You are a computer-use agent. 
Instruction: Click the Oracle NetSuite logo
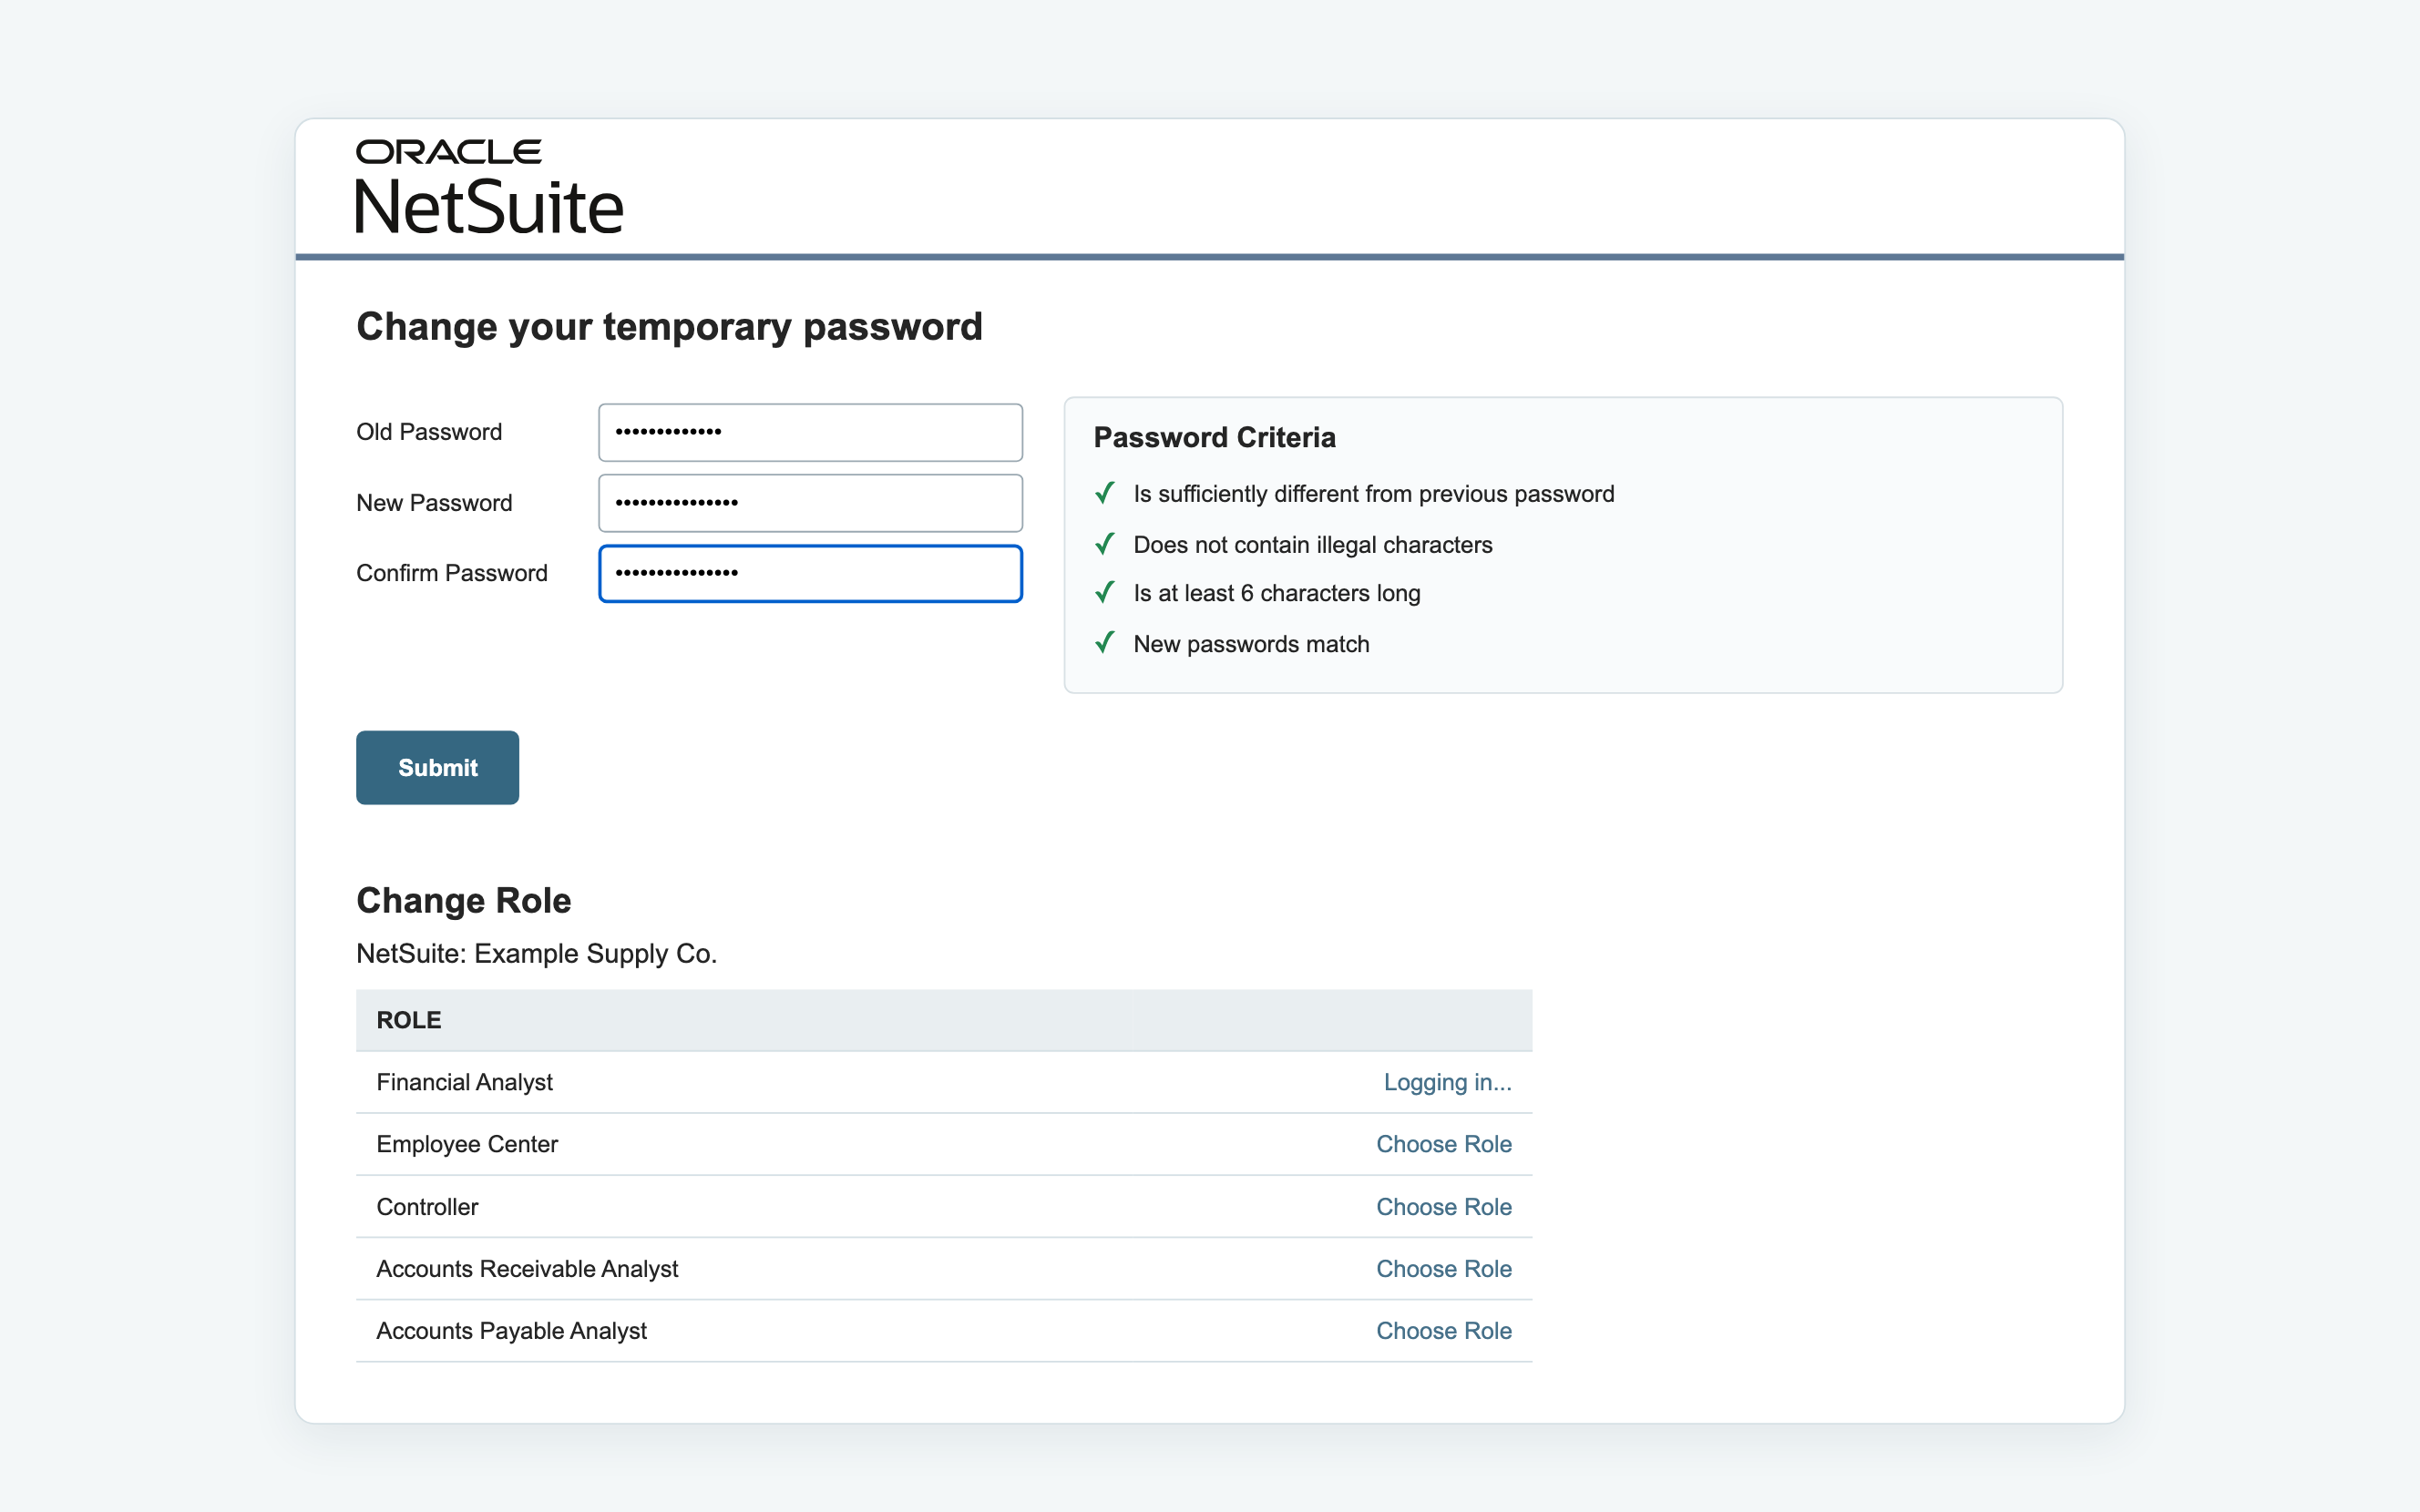coord(489,187)
